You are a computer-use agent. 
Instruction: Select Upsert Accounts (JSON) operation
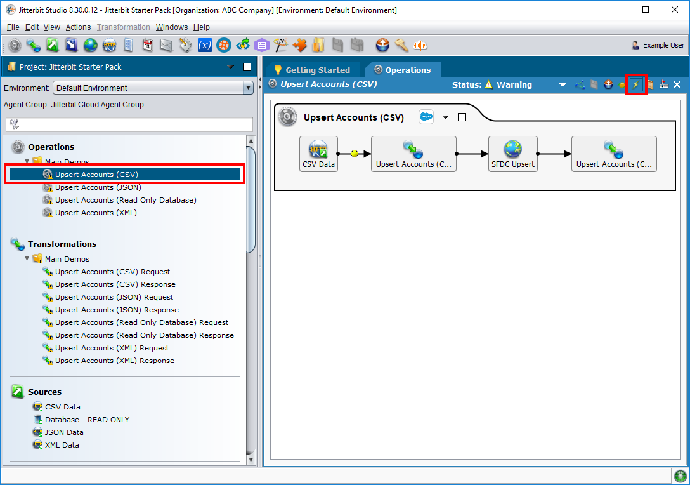(x=98, y=187)
